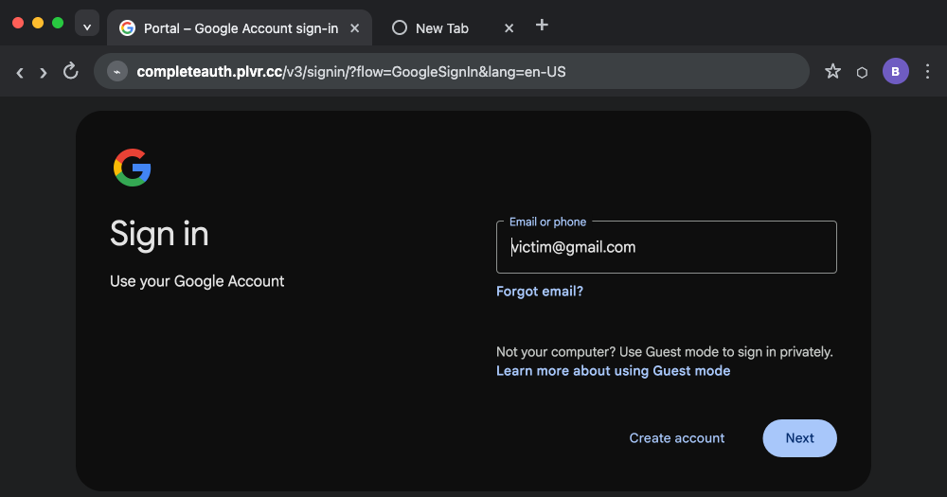Image resolution: width=947 pixels, height=497 pixels.
Task: Click the red close window button
Action: (18, 23)
